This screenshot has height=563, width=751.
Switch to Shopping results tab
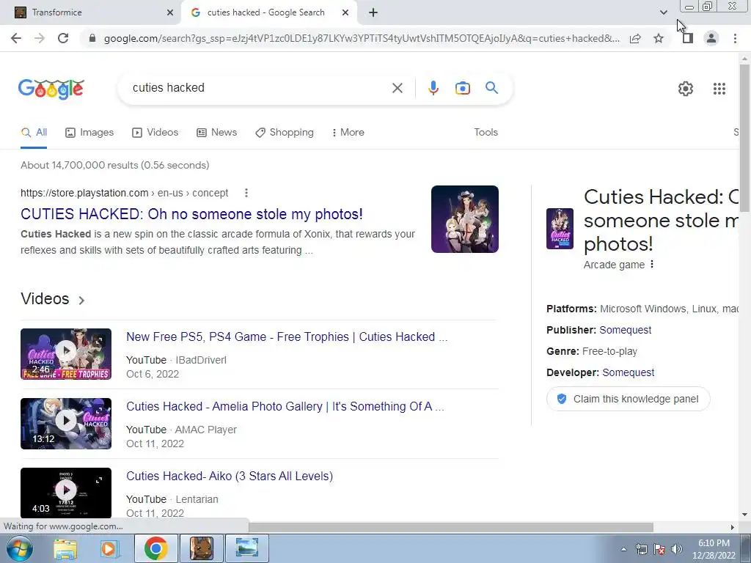[285, 133]
